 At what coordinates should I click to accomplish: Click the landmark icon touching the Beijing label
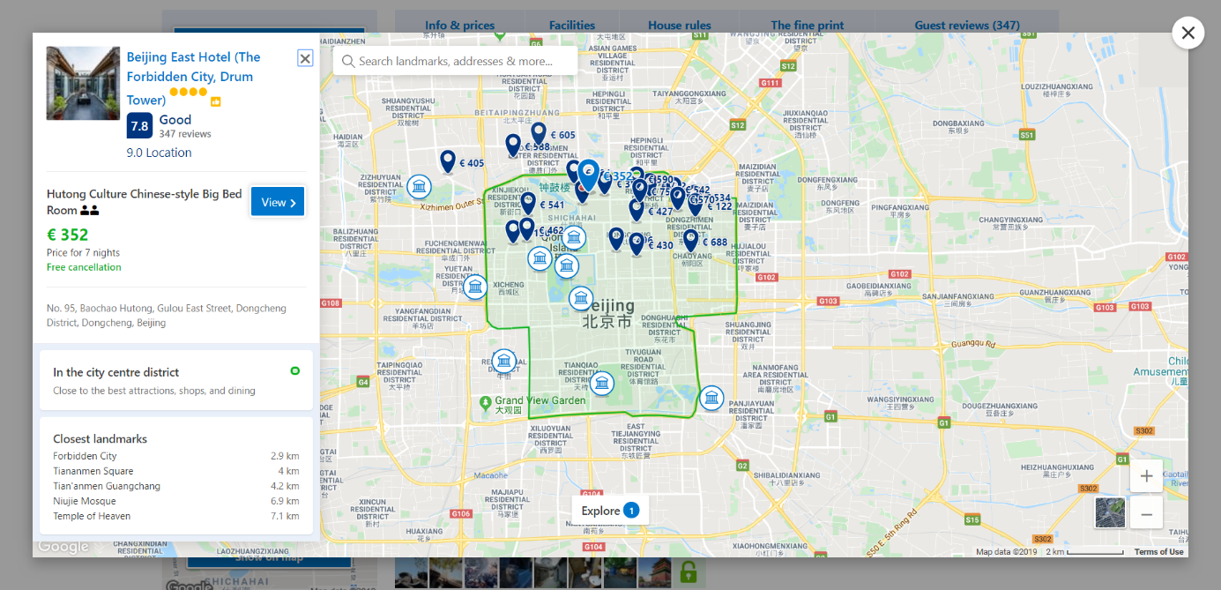[581, 298]
